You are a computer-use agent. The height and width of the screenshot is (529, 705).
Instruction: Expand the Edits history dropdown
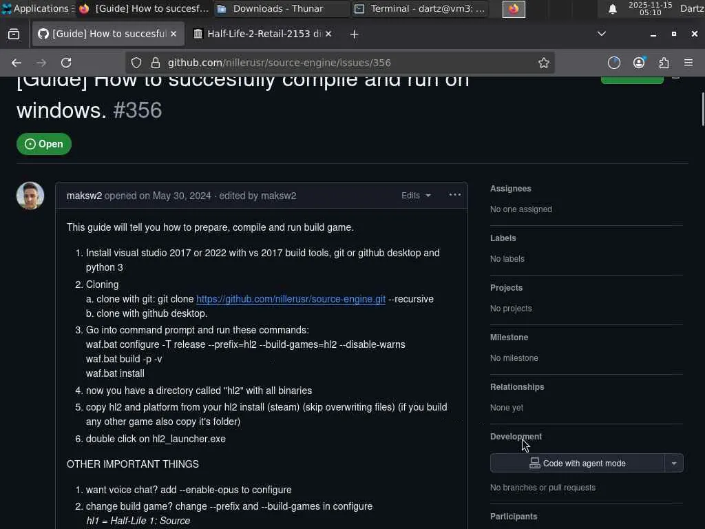pyautogui.click(x=416, y=195)
